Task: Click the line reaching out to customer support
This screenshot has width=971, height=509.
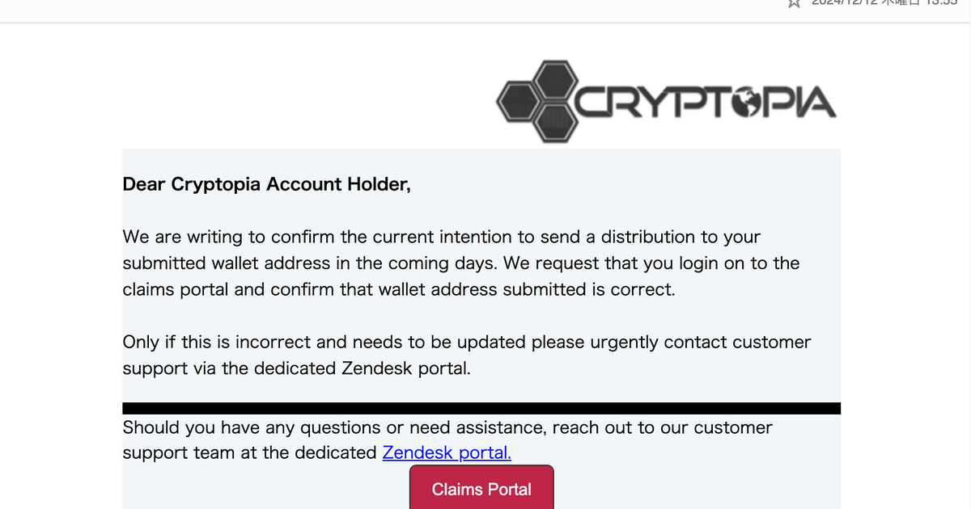Action: point(447,427)
